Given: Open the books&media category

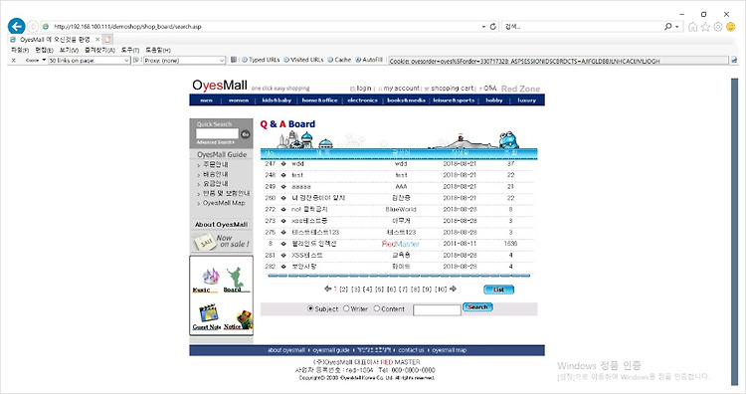Looking at the screenshot, I should click(x=406, y=100).
